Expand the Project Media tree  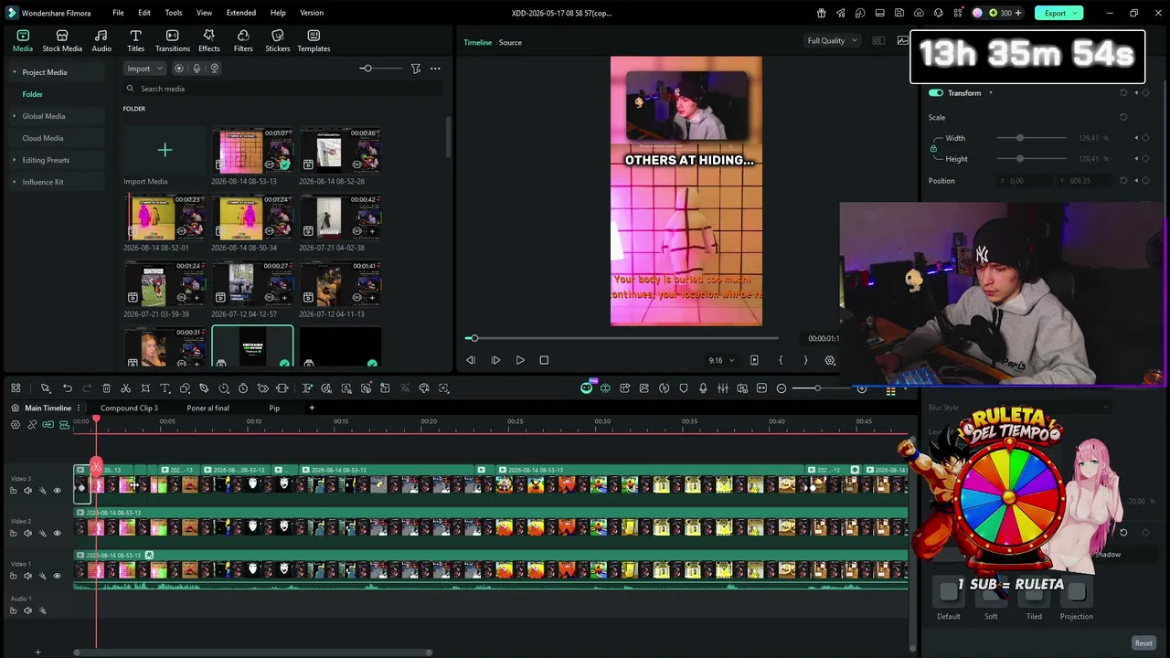pos(14,72)
